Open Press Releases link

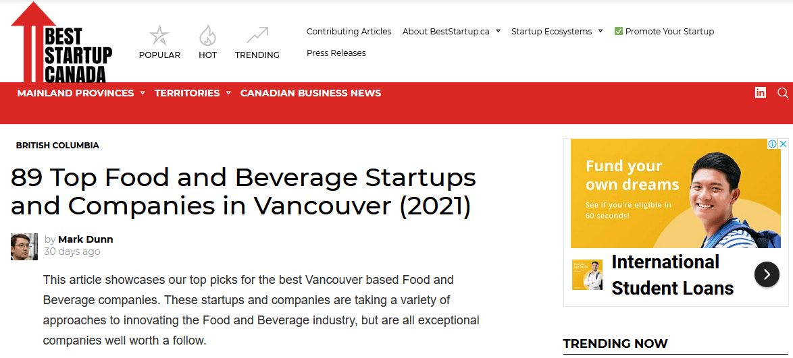[336, 53]
